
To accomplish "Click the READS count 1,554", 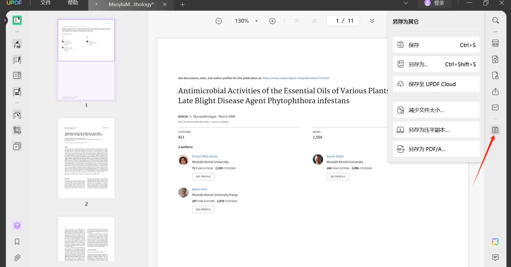I will 318,137.
